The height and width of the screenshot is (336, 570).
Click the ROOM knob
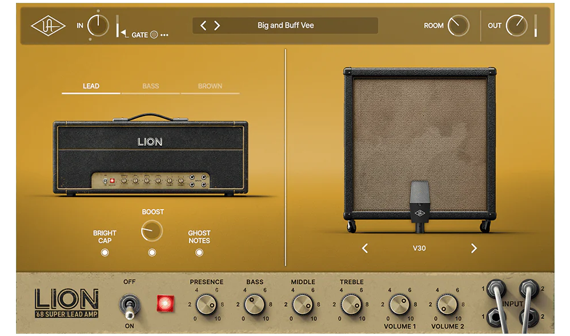[459, 26]
